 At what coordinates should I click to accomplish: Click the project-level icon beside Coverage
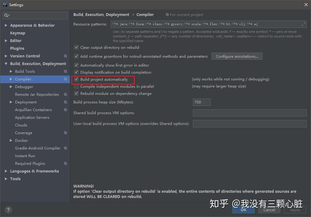click(65, 133)
